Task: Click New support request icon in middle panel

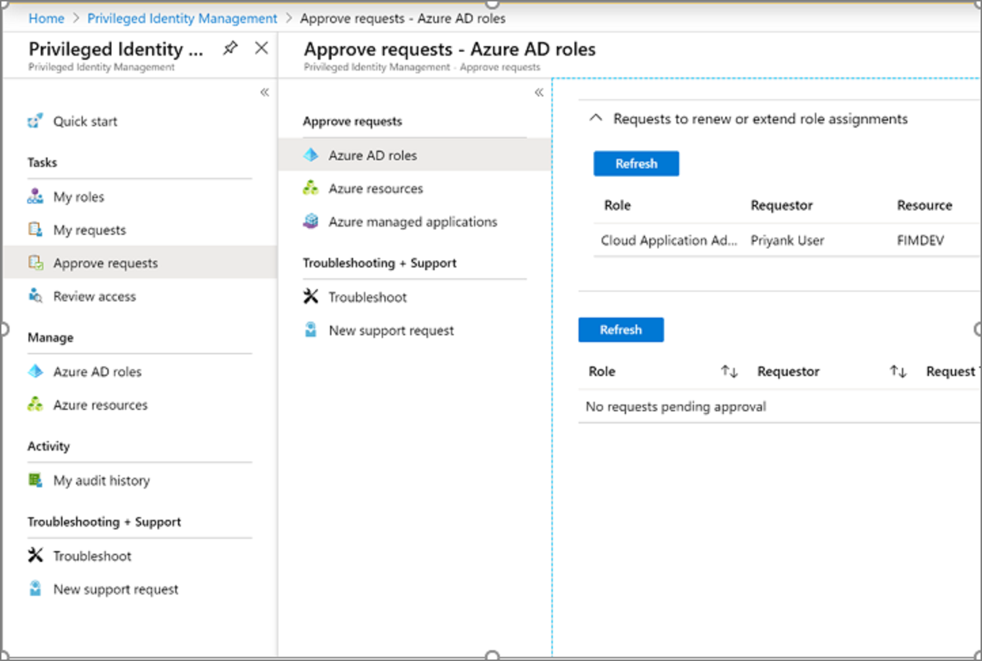Action: pos(311,330)
